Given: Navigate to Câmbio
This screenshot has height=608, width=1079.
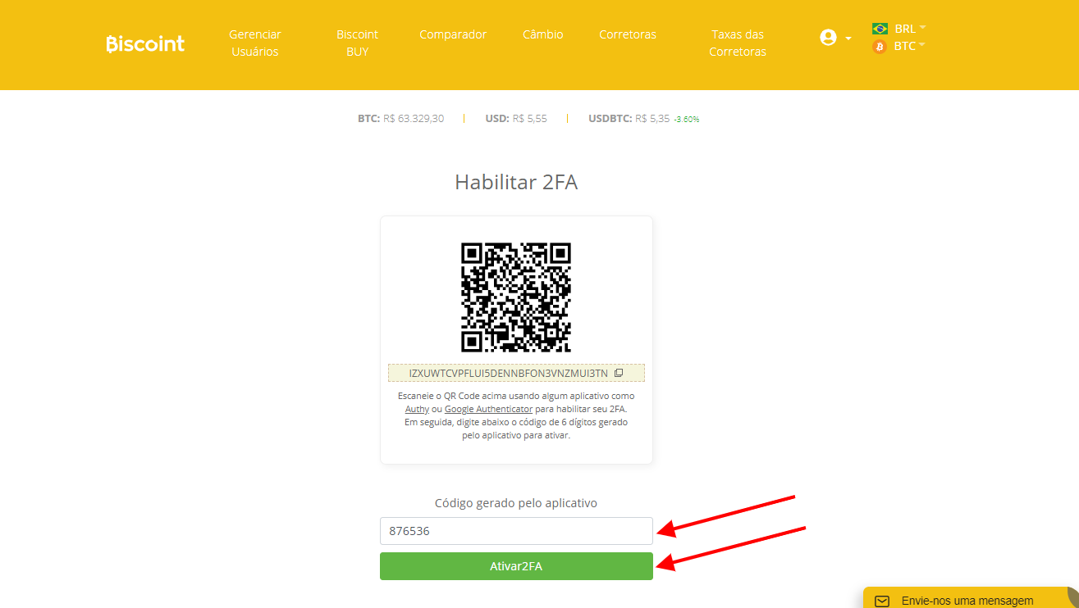Looking at the screenshot, I should click(x=543, y=34).
